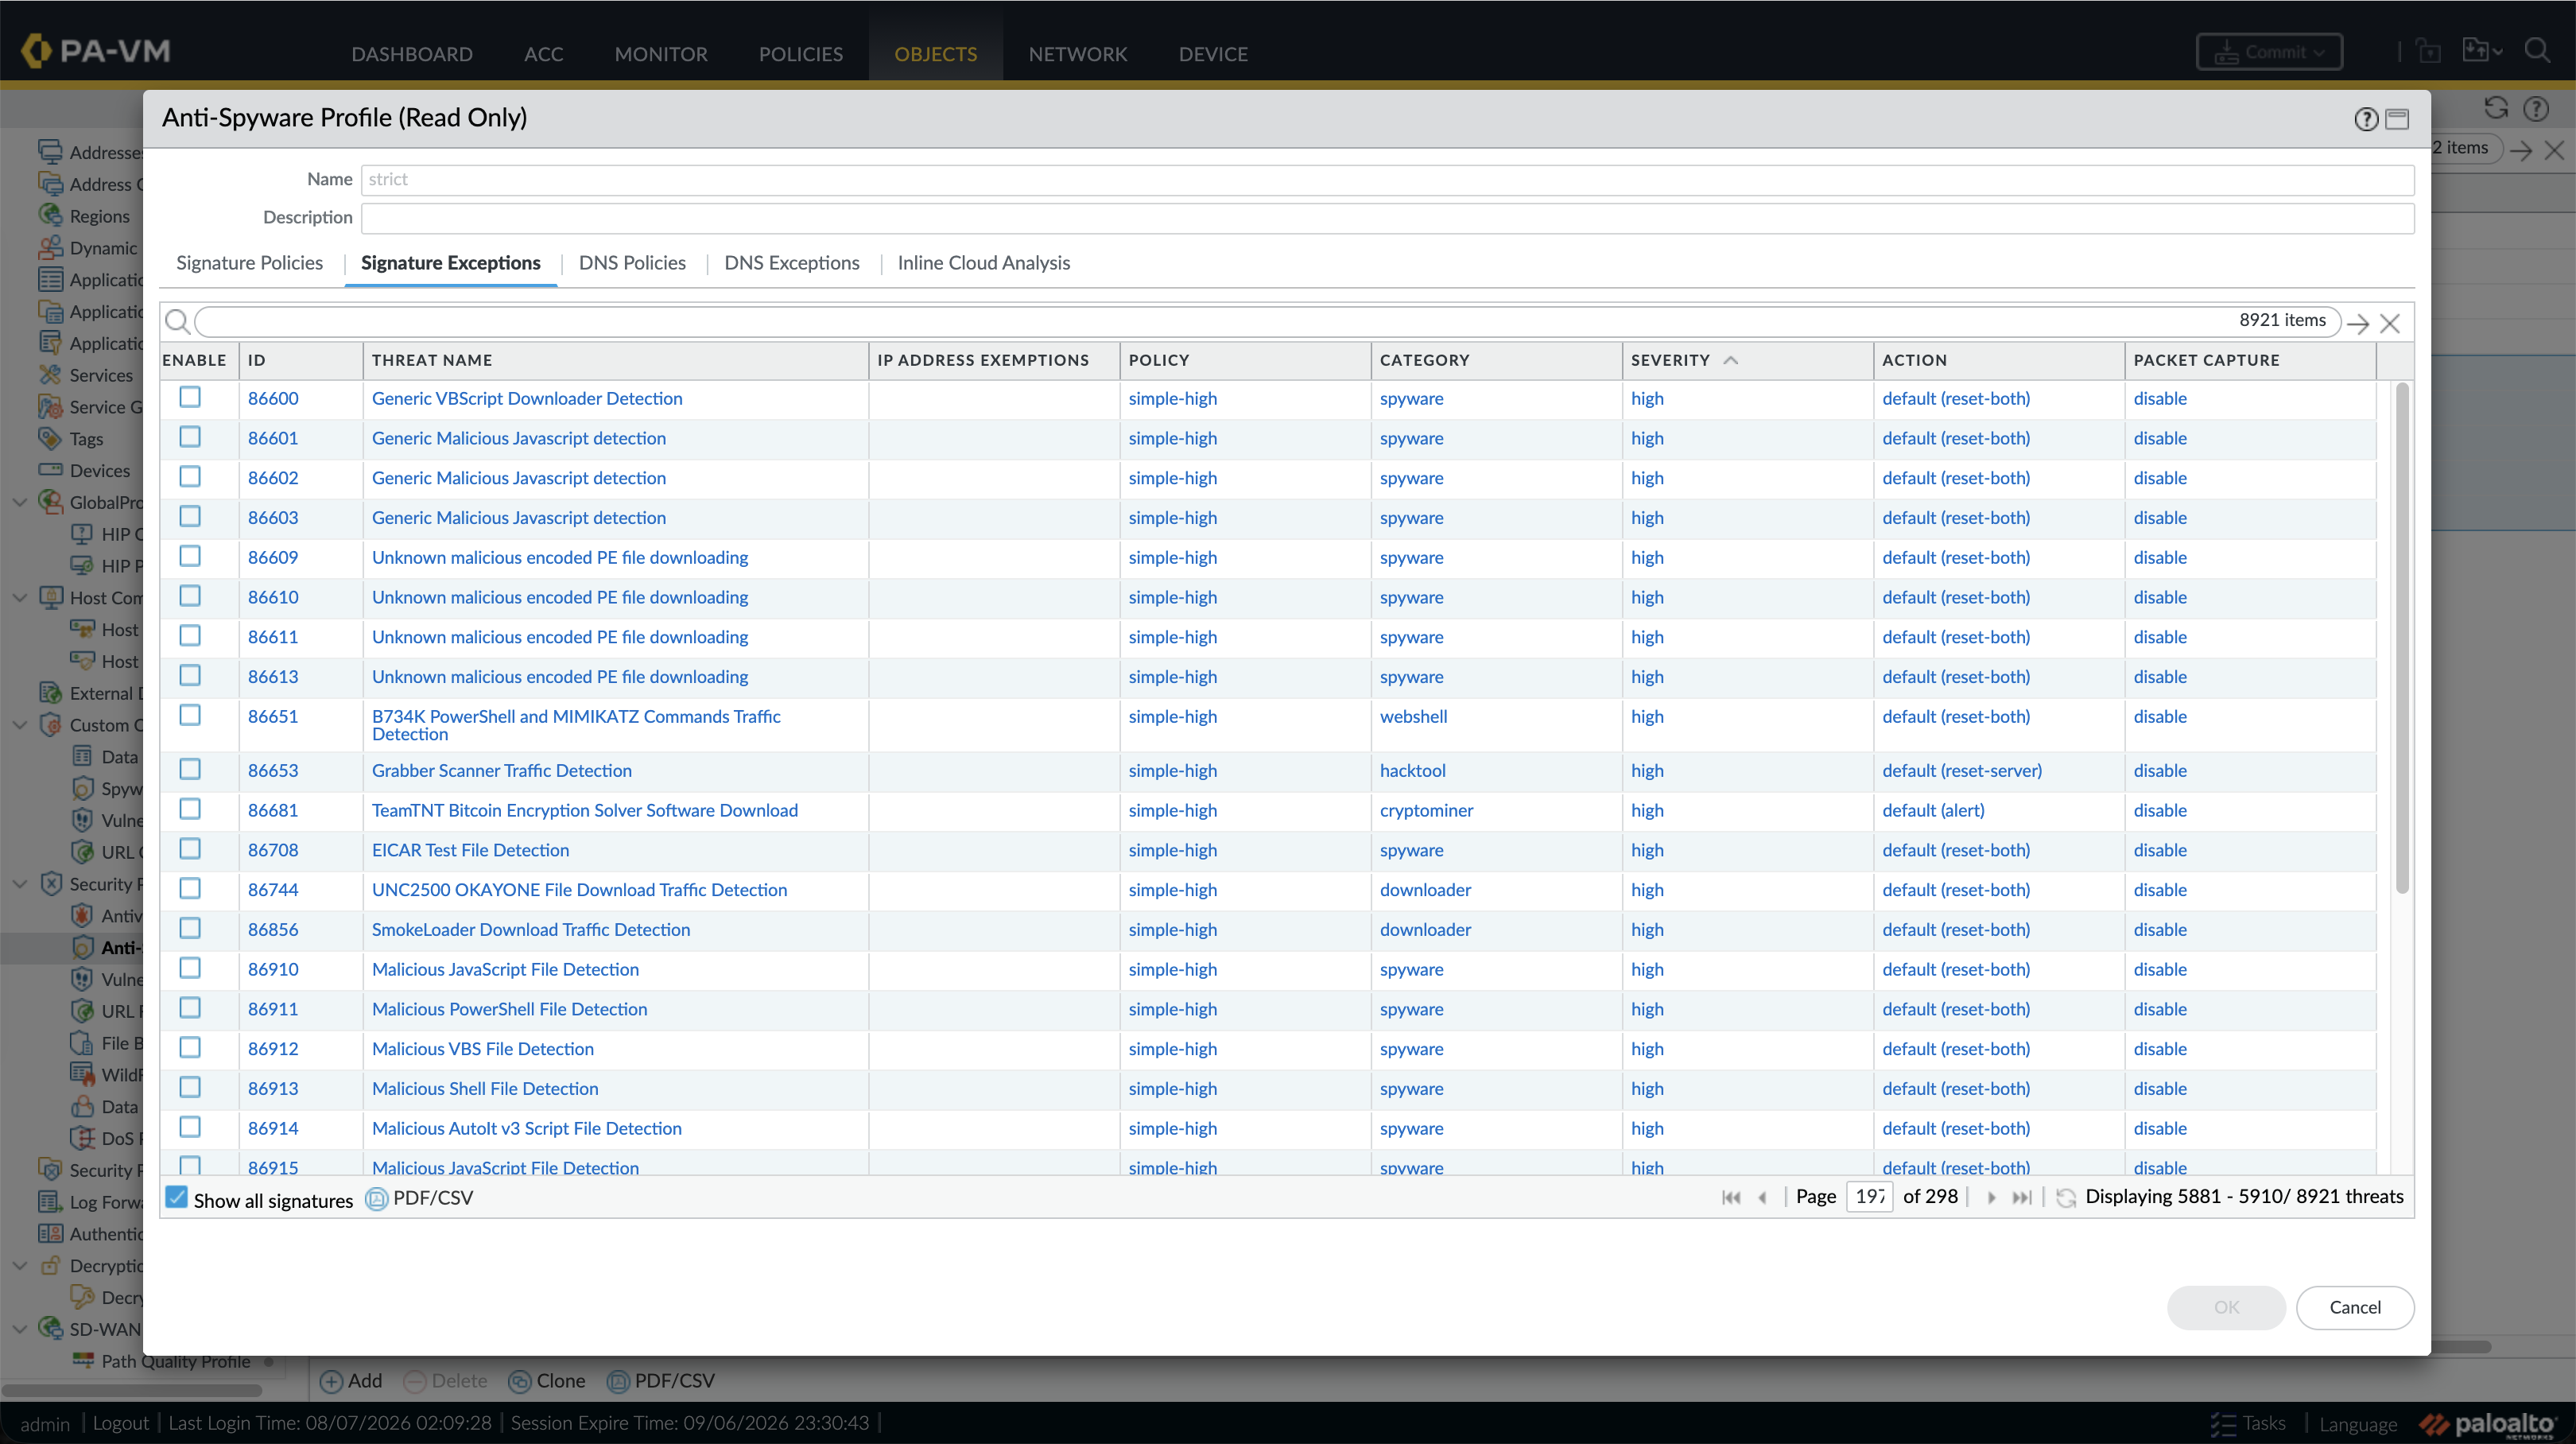Open the MONITOR menu
This screenshot has width=2576, height=1444.
(x=661, y=54)
